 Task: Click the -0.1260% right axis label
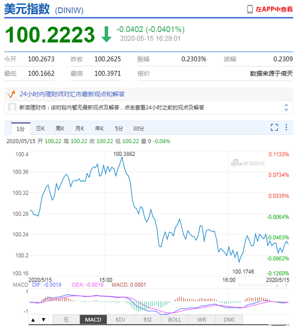[x=278, y=273]
